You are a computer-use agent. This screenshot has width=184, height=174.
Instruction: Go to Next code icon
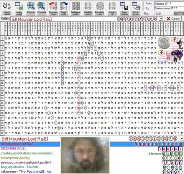(x=64, y=6)
